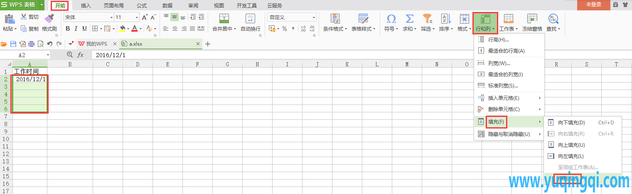Choose 行高(H)... from the menu
Image resolution: width=632 pixels, height=194 pixels.
[x=509, y=39]
